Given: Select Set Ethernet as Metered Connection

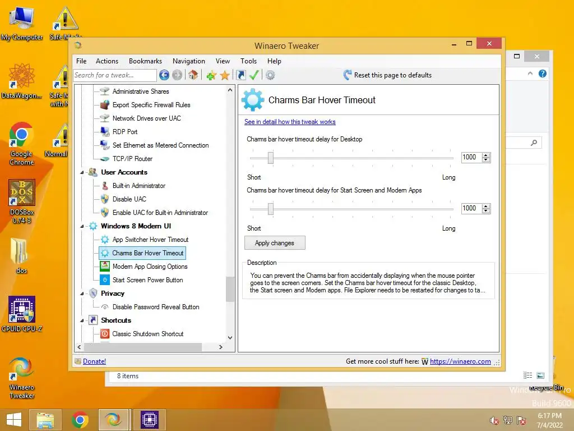Looking at the screenshot, I should click(x=160, y=145).
